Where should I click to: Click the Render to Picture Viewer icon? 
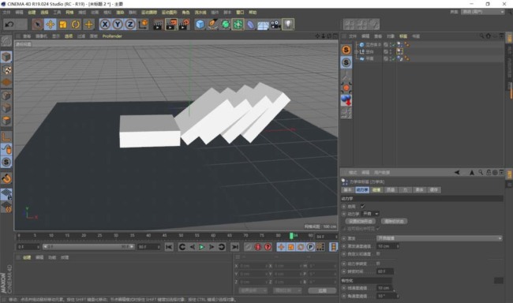coord(170,24)
